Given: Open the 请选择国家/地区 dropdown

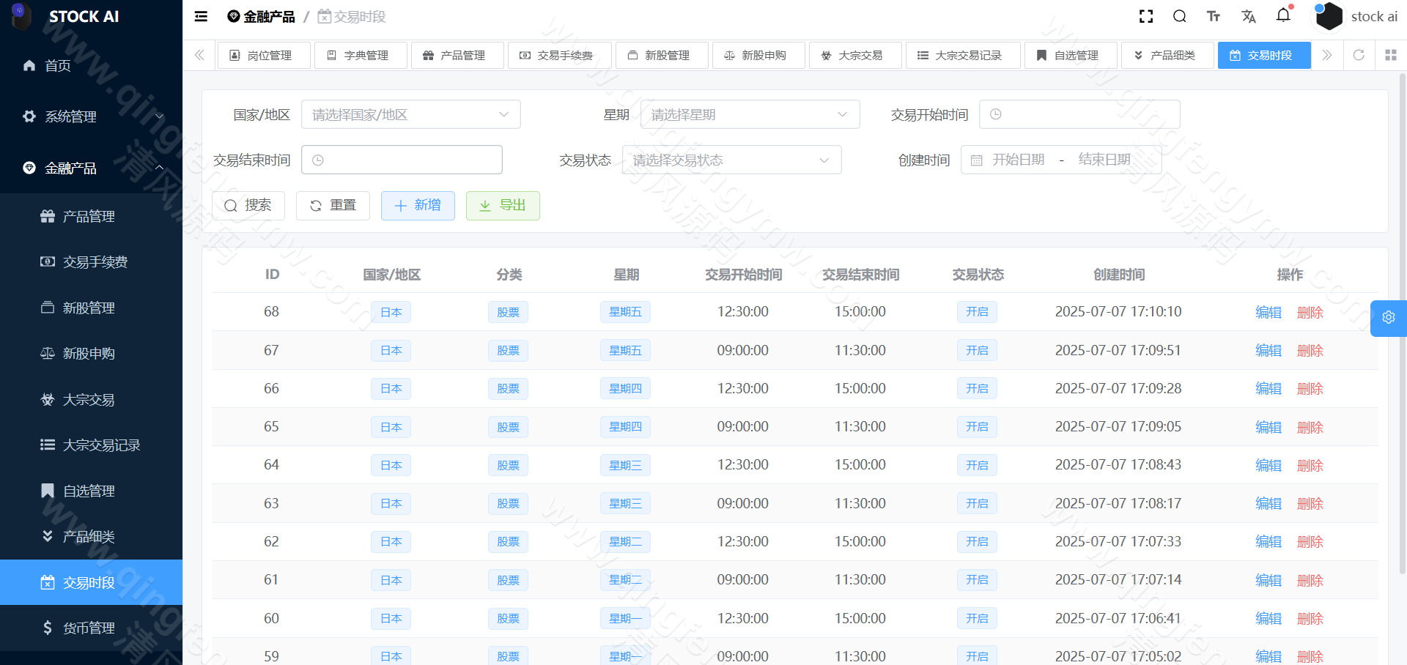Looking at the screenshot, I should [410, 114].
